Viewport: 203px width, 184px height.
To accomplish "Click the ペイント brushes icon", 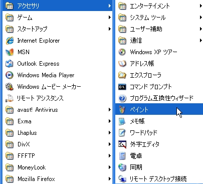I will (122, 110).
